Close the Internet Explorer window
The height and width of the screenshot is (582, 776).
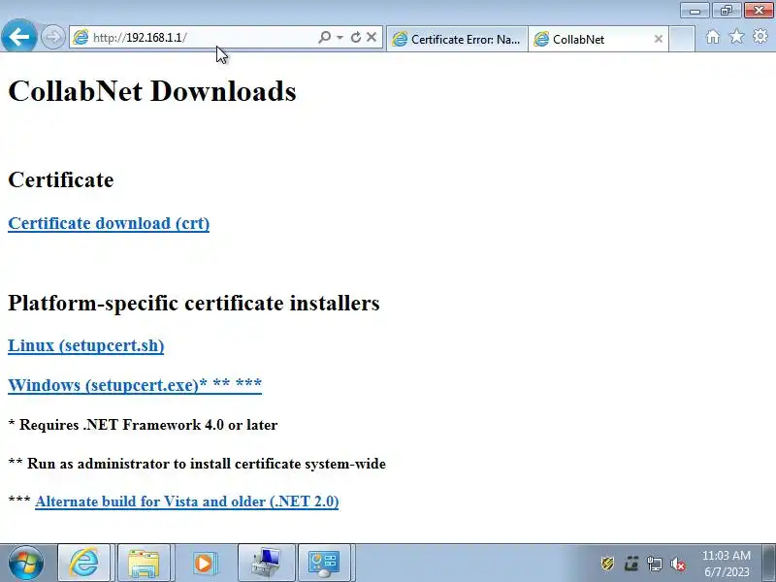pos(759,11)
